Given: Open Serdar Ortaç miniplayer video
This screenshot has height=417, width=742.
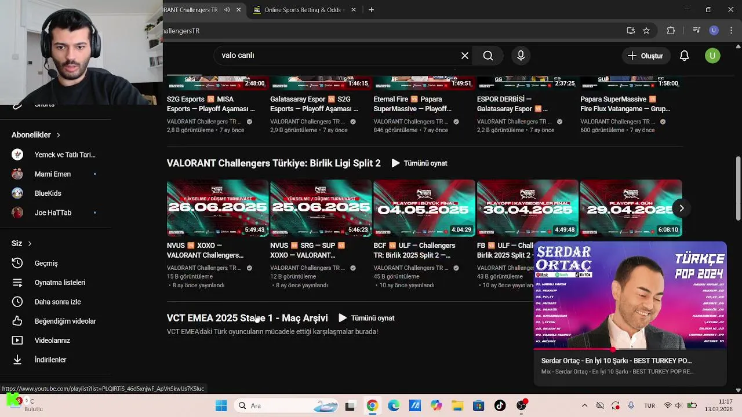Looking at the screenshot, I should 630,295.
